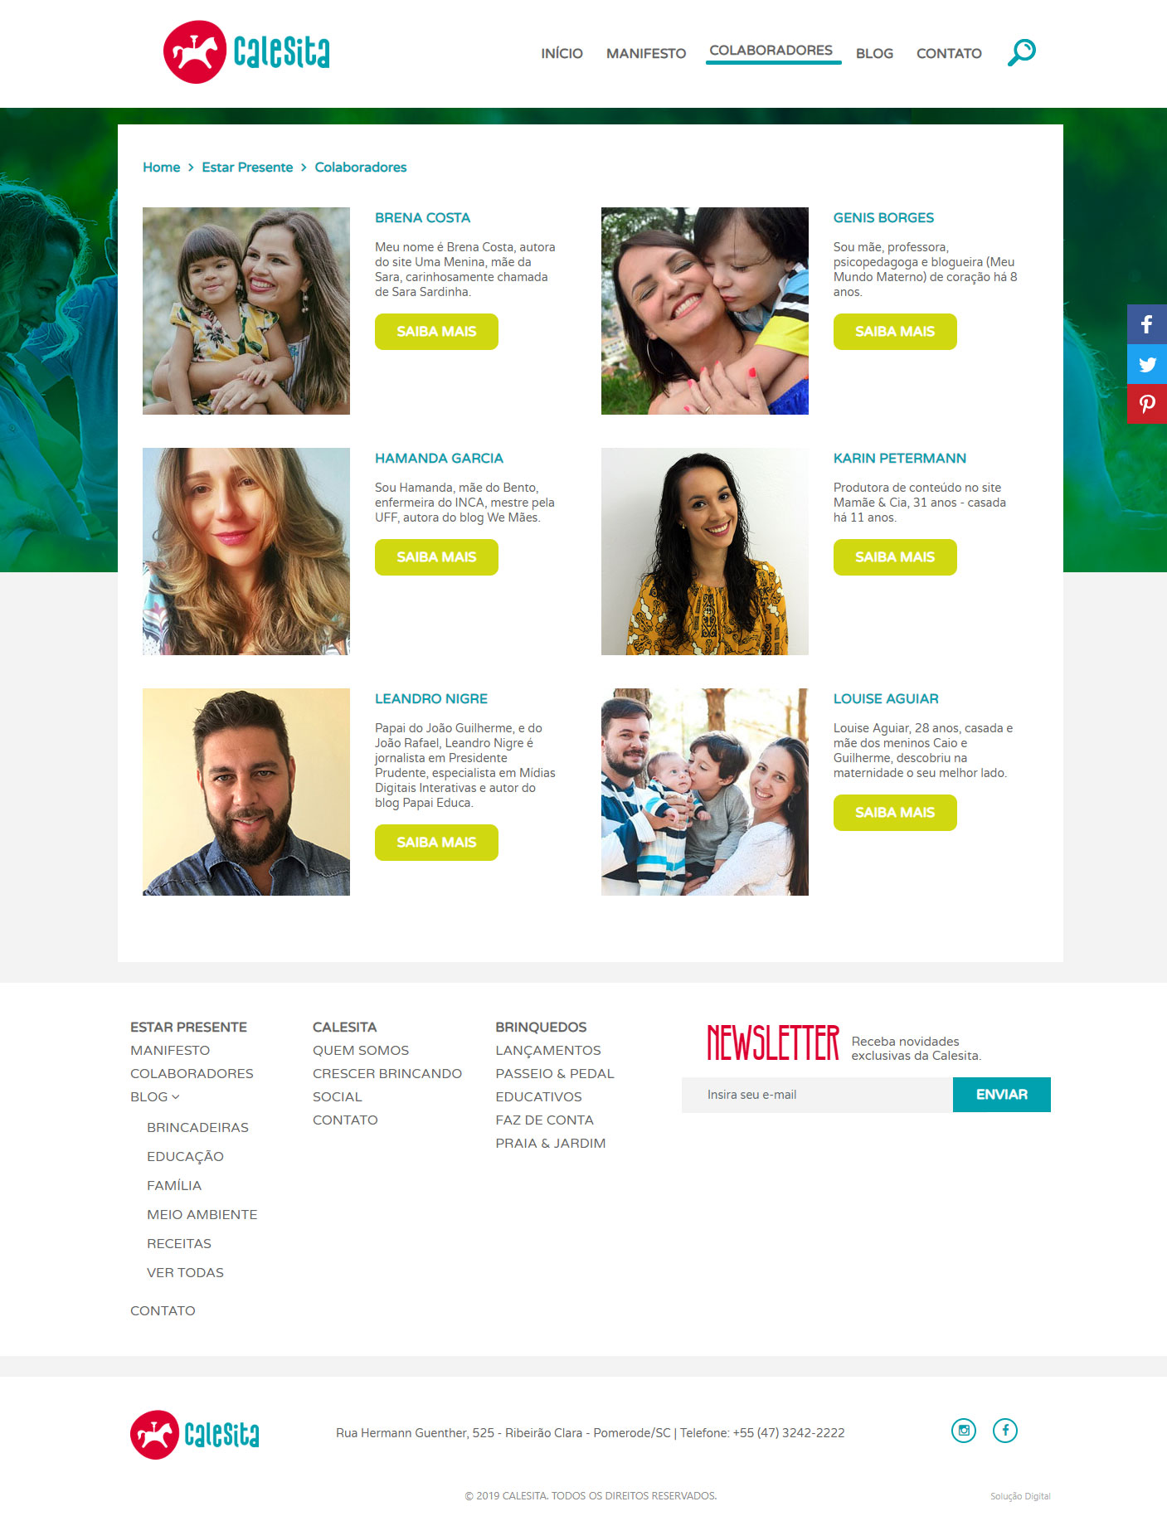Select CONTATO in top navigation
This screenshot has width=1167, height=1521.
pos(949,53)
